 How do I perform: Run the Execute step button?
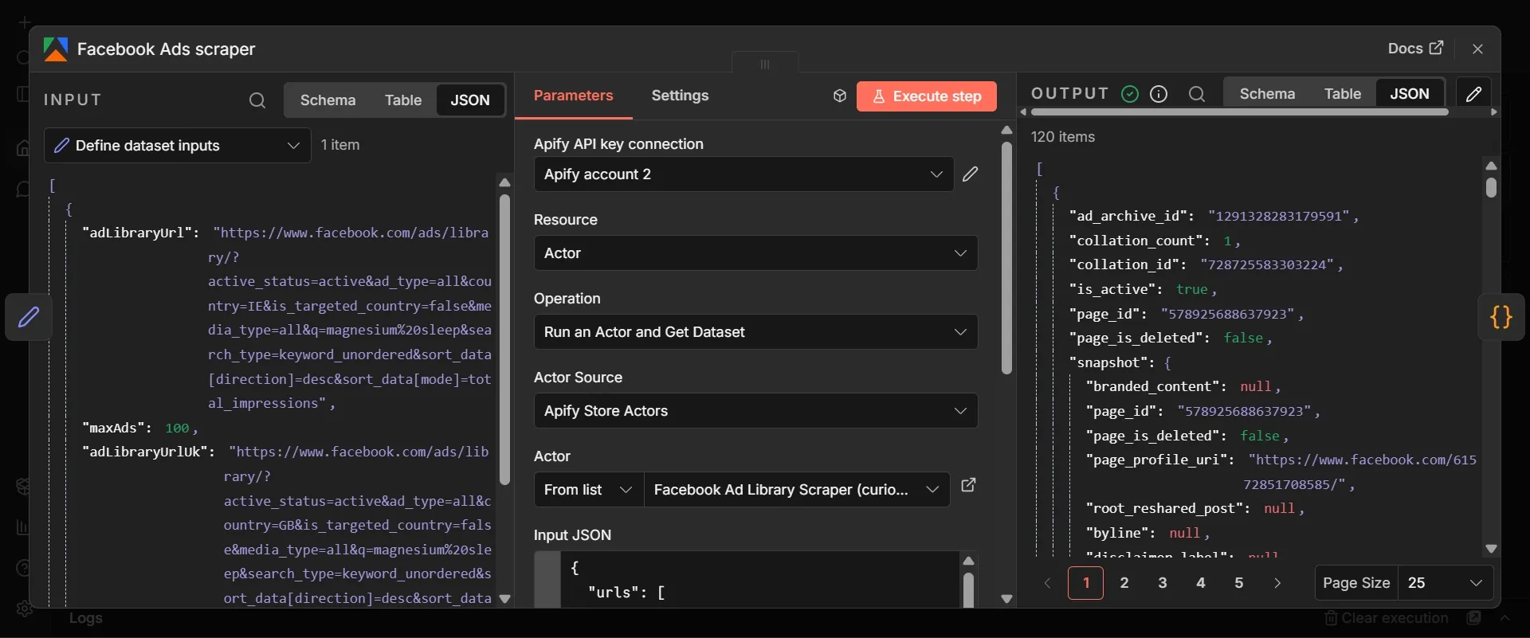[927, 96]
